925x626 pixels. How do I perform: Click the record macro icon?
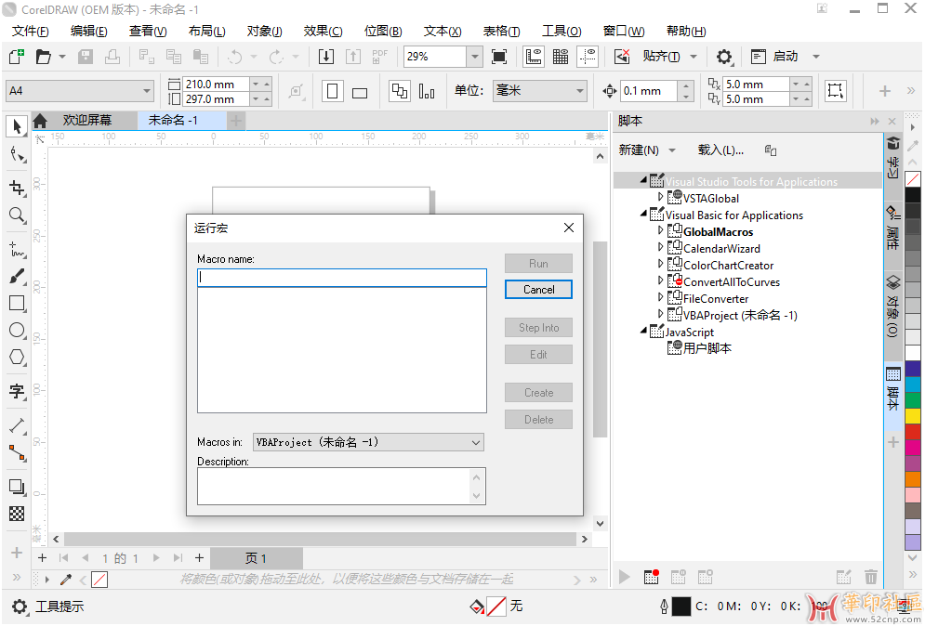pos(652,577)
